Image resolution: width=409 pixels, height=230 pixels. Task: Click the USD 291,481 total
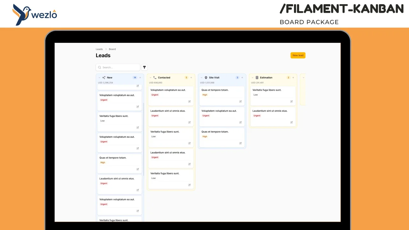pos(258,83)
